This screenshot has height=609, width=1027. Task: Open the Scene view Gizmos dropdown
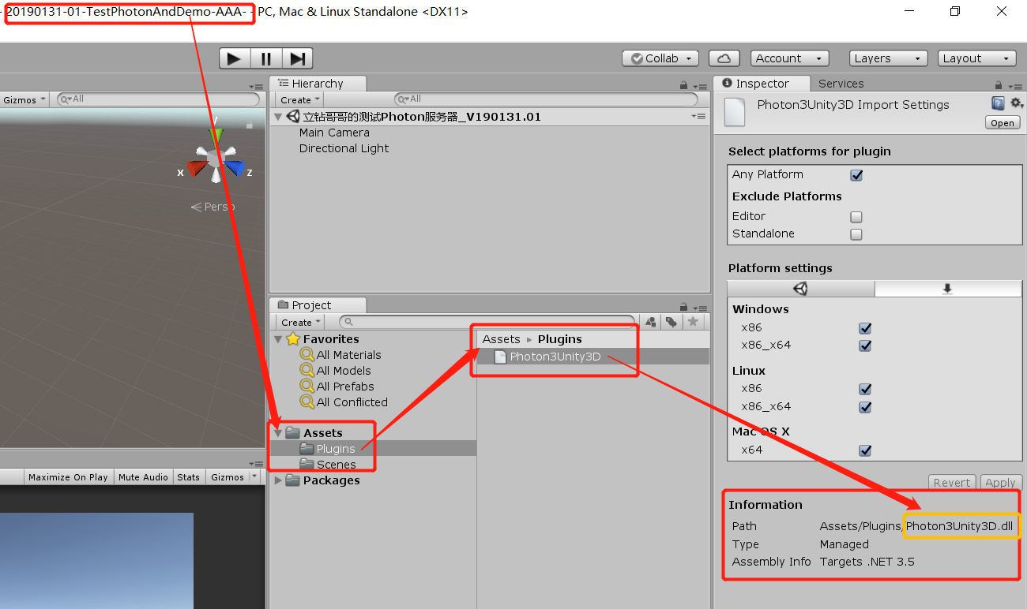pos(24,100)
